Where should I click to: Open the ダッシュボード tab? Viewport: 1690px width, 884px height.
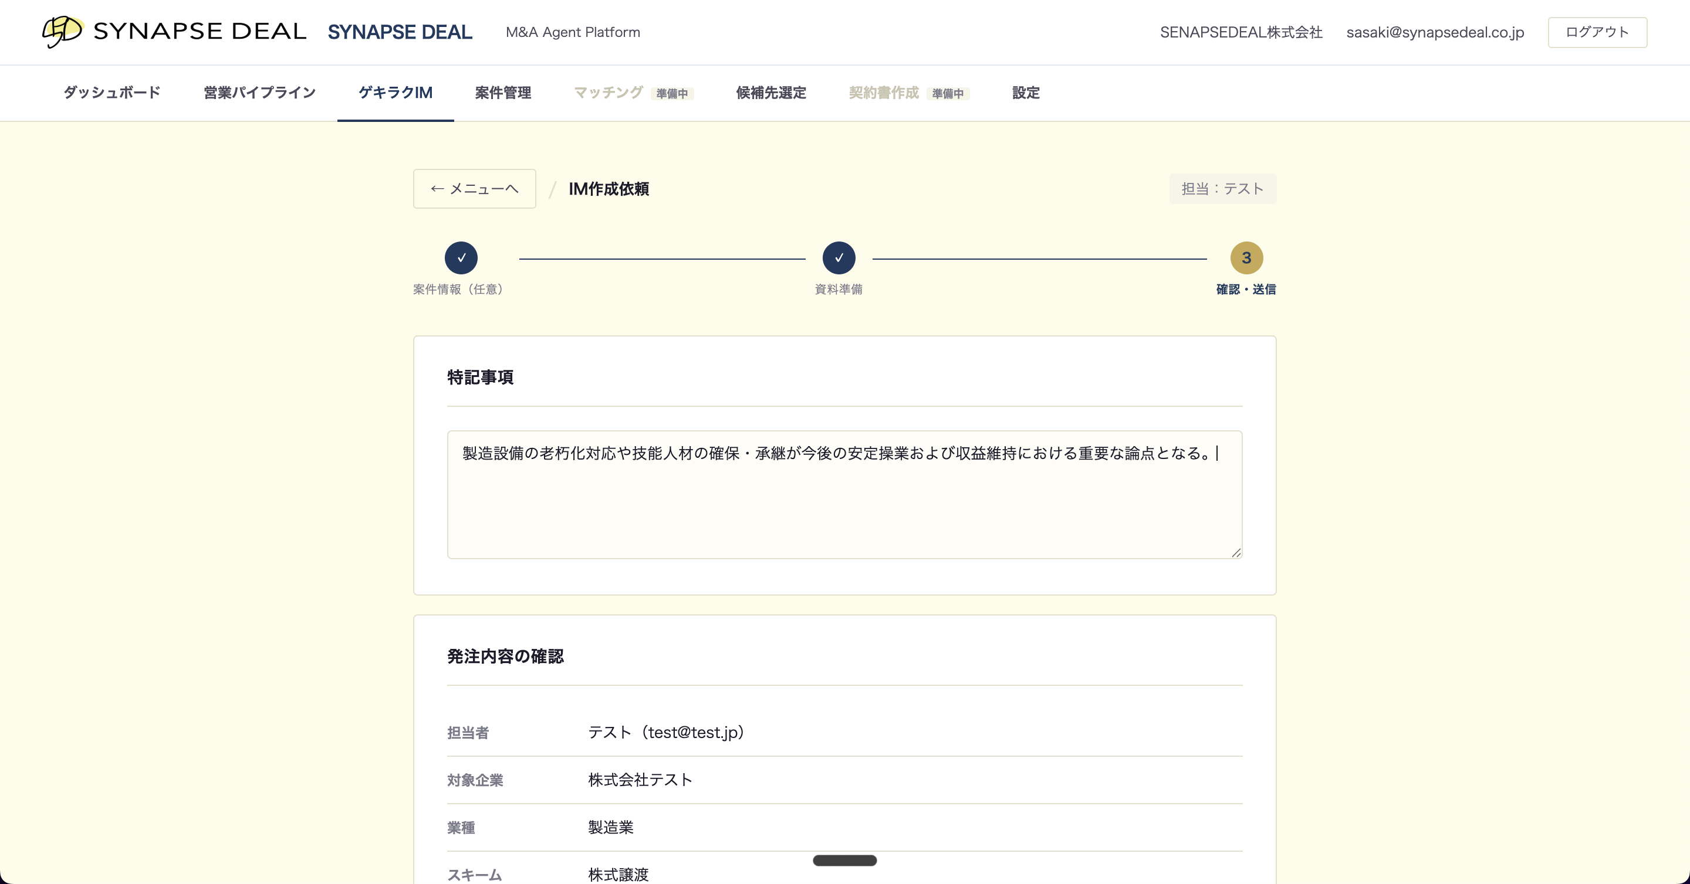111,93
